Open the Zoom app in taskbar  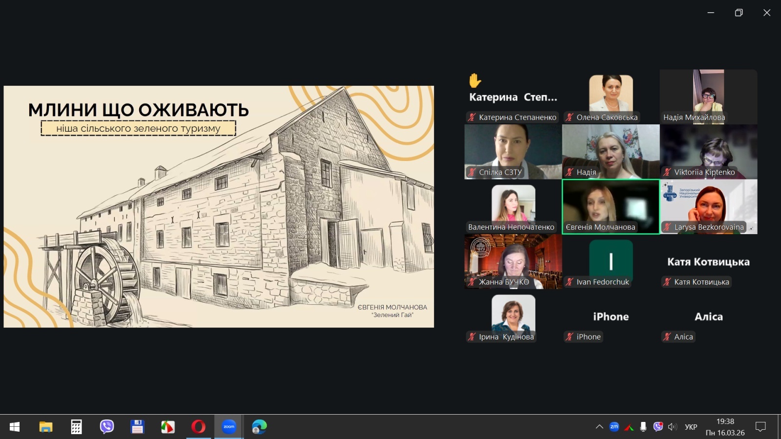point(228,427)
